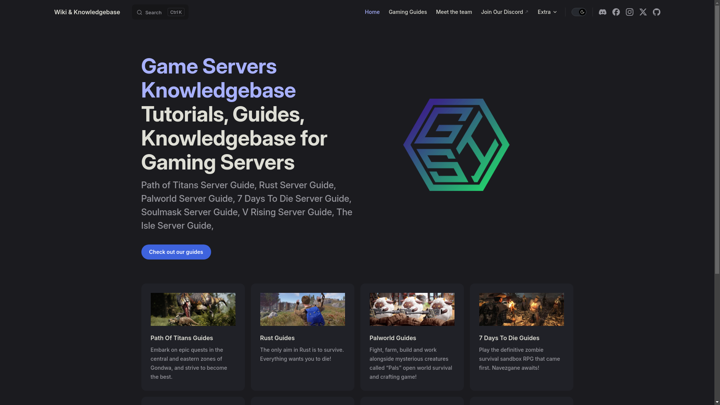This screenshot has height=405, width=720.
Task: Click the scrollbar up arrow
Action: 717,3
